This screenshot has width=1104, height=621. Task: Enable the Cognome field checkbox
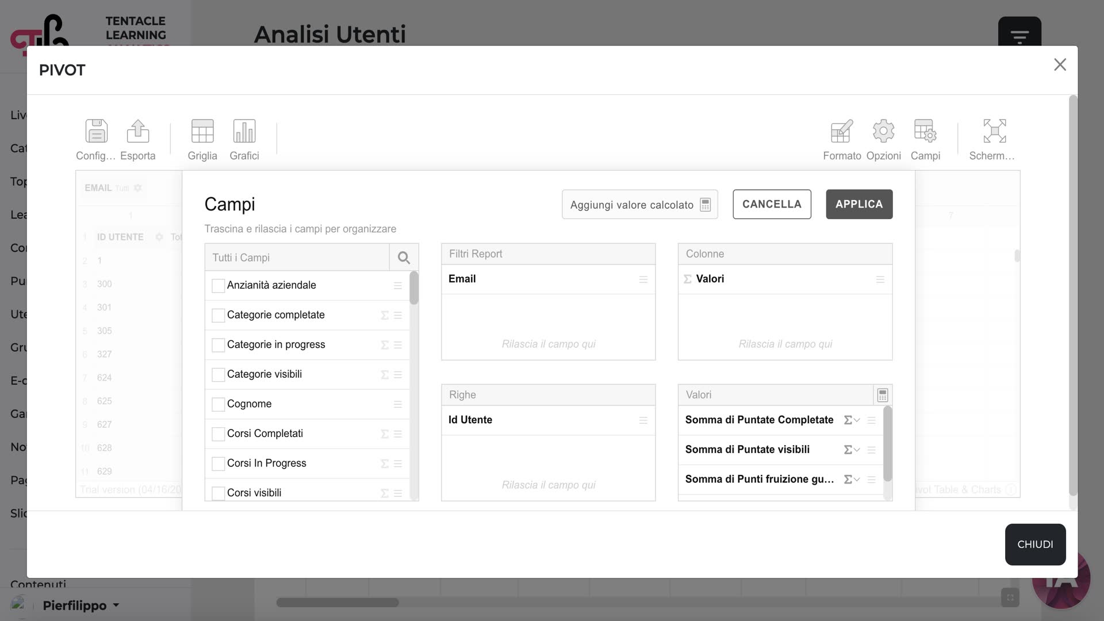point(218,404)
